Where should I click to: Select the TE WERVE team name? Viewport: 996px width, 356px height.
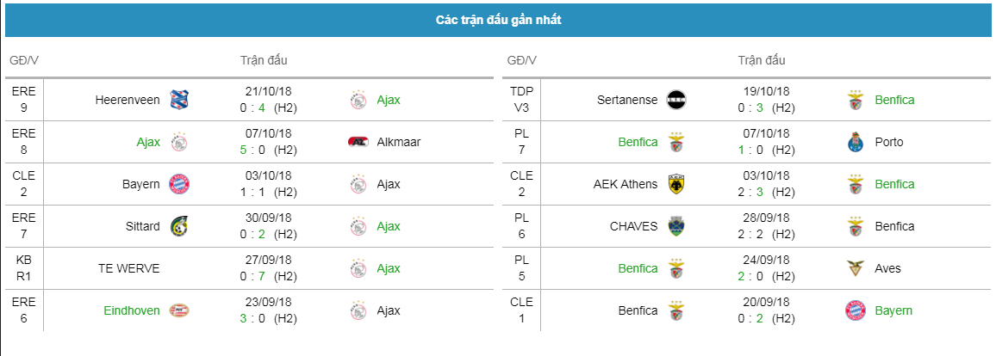point(129,268)
